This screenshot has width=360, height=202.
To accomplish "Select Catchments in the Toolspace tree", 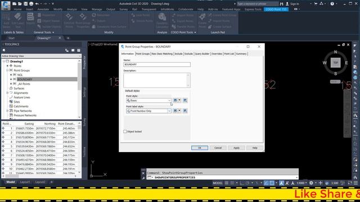I will [x=21, y=106].
